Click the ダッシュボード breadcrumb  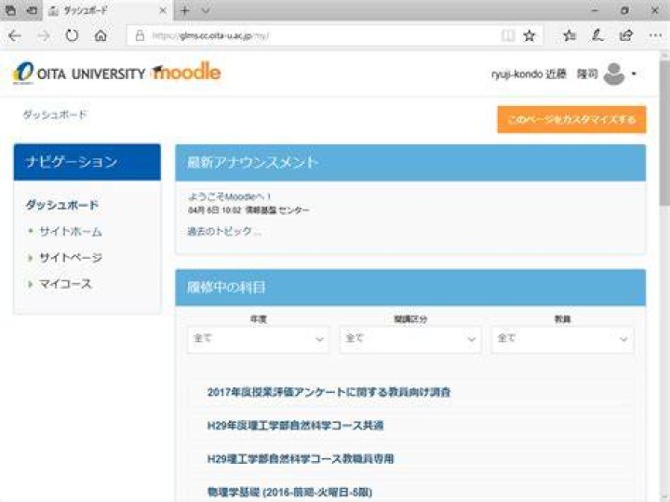click(x=55, y=115)
